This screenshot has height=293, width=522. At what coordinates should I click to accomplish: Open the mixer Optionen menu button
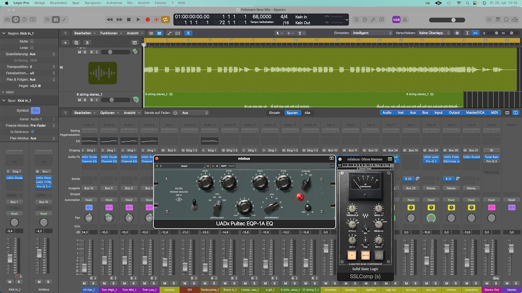(x=109, y=113)
